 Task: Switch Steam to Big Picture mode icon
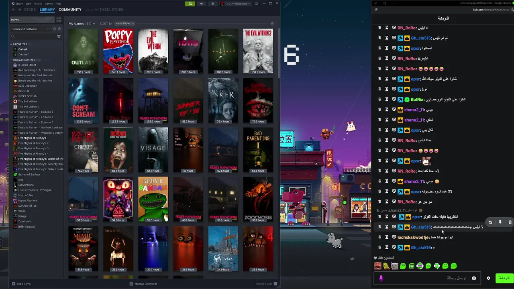[257, 4]
